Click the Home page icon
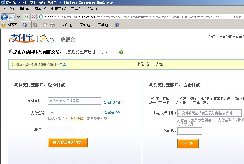Screen dimensions: 244x164 (x=25, y=25)
